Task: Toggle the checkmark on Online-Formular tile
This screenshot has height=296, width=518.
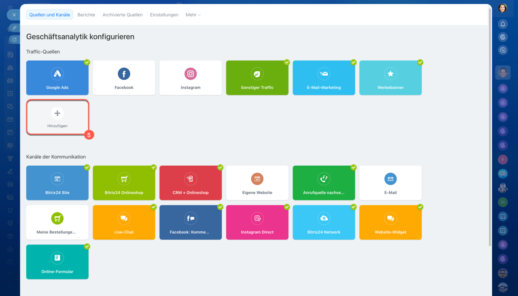Action: coord(87,247)
